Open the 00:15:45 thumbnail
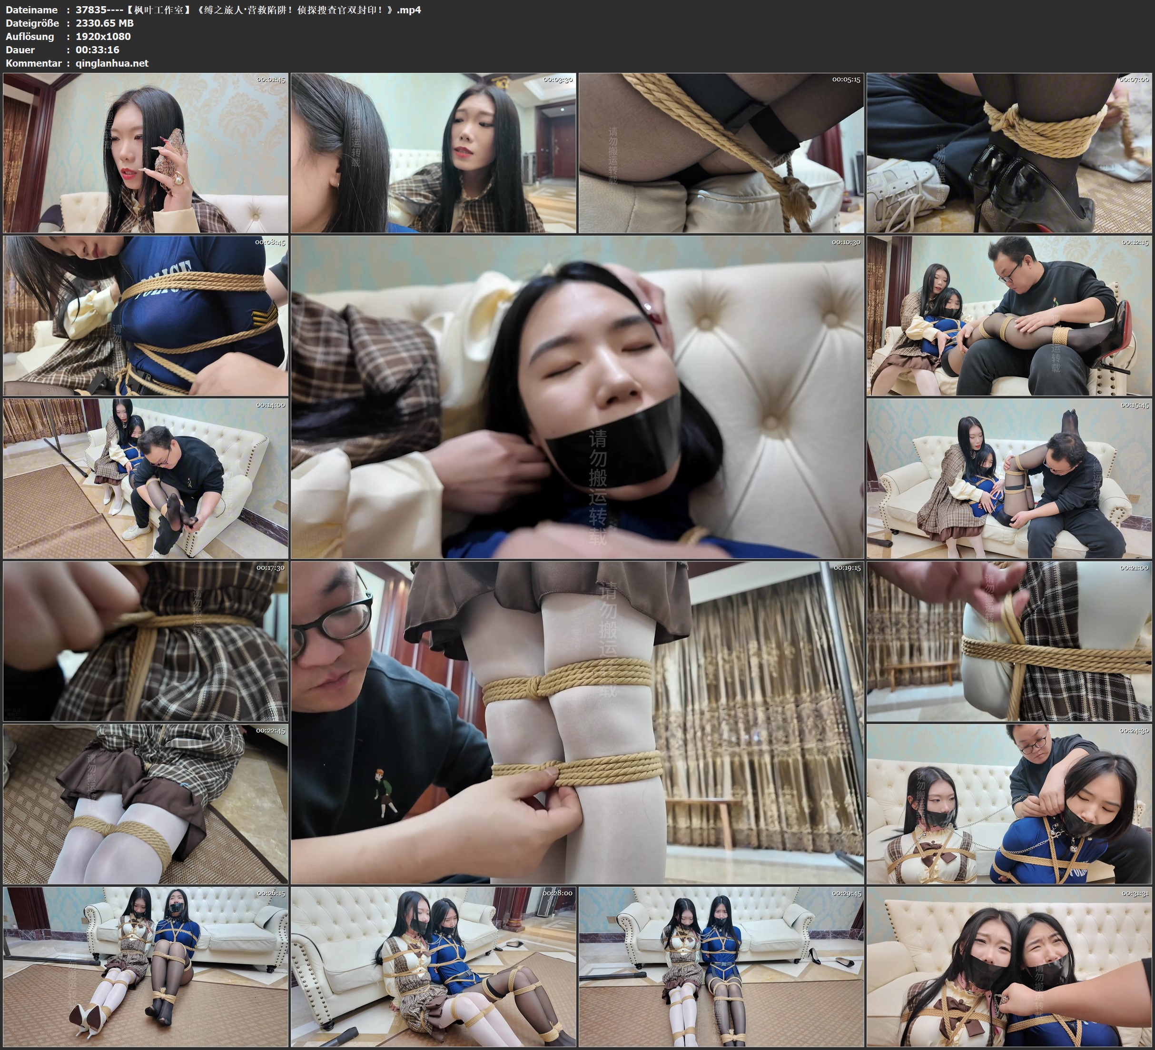 [1009, 478]
